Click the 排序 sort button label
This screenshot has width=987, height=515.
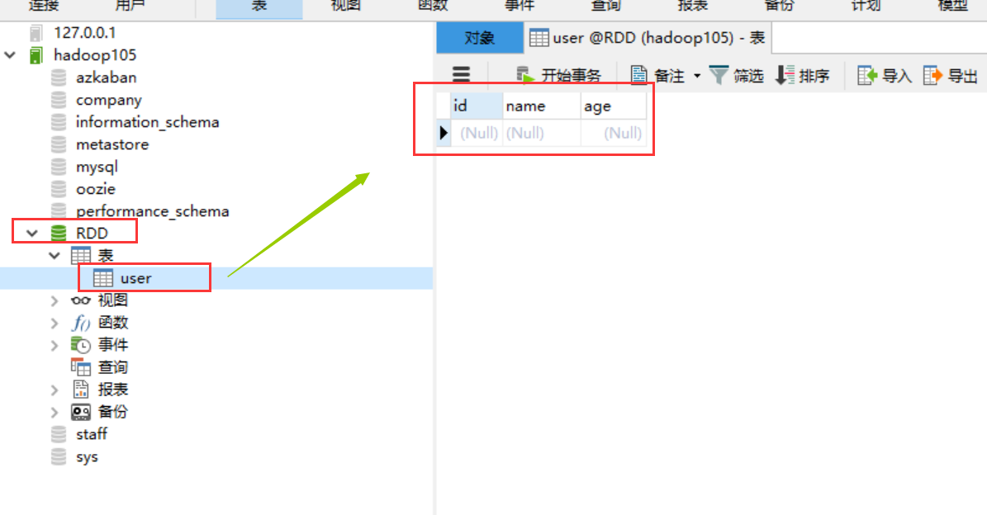point(814,76)
